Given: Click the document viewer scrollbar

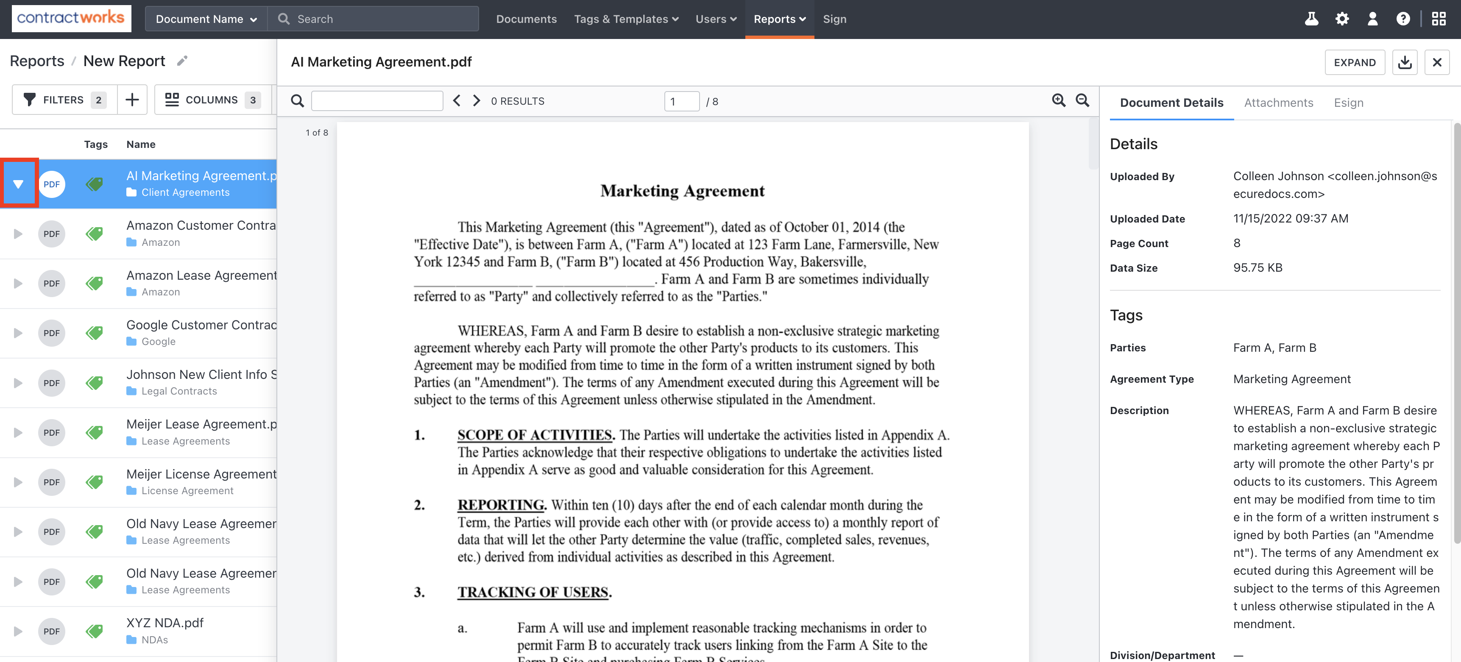Looking at the screenshot, I should 1093,143.
